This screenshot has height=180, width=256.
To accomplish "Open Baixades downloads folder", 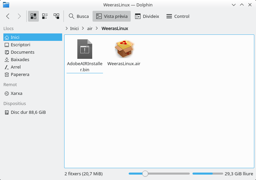I will [33, 59].
